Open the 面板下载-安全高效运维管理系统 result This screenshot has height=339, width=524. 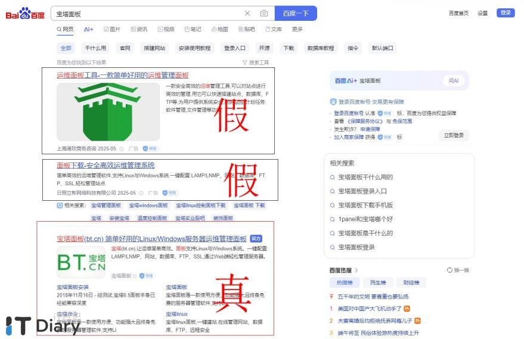(x=106, y=165)
